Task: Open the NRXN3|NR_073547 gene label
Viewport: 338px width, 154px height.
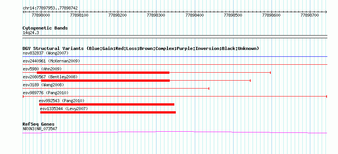Action: (40, 129)
